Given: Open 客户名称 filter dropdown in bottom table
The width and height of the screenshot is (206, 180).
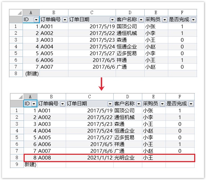Looking at the screenshot, I should [x=138, y=104].
